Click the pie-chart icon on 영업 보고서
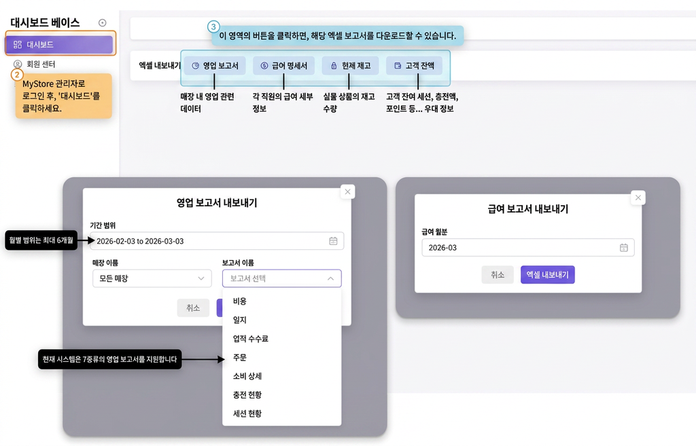Image resolution: width=696 pixels, height=446 pixels. point(195,66)
